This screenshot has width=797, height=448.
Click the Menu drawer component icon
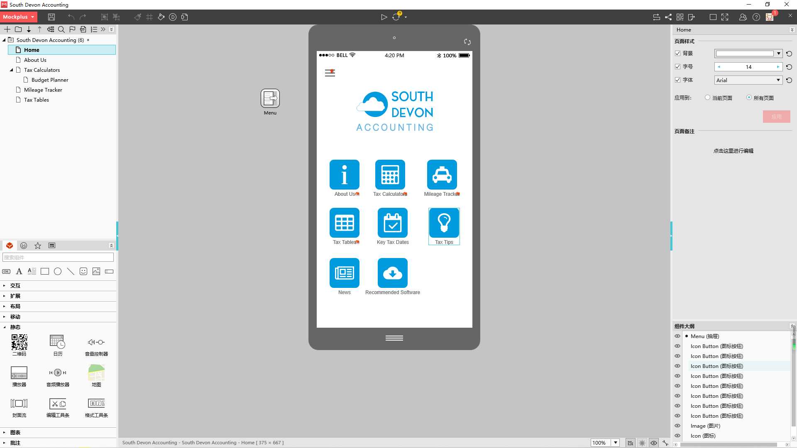pos(270,98)
